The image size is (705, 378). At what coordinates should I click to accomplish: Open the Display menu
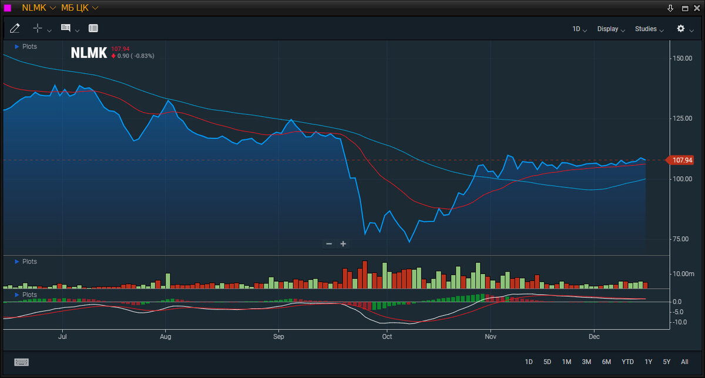click(x=611, y=29)
